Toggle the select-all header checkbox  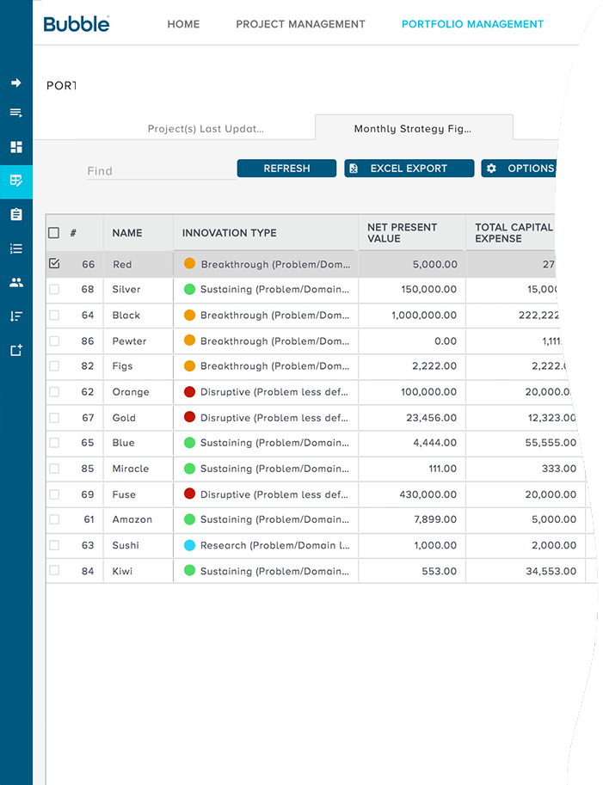pyautogui.click(x=53, y=233)
